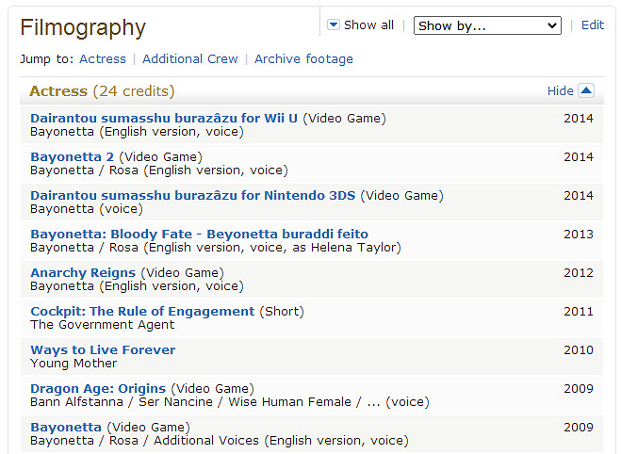The width and height of the screenshot is (621, 454).
Task: Open the Dragon Age: Origins link
Action: [x=98, y=389]
